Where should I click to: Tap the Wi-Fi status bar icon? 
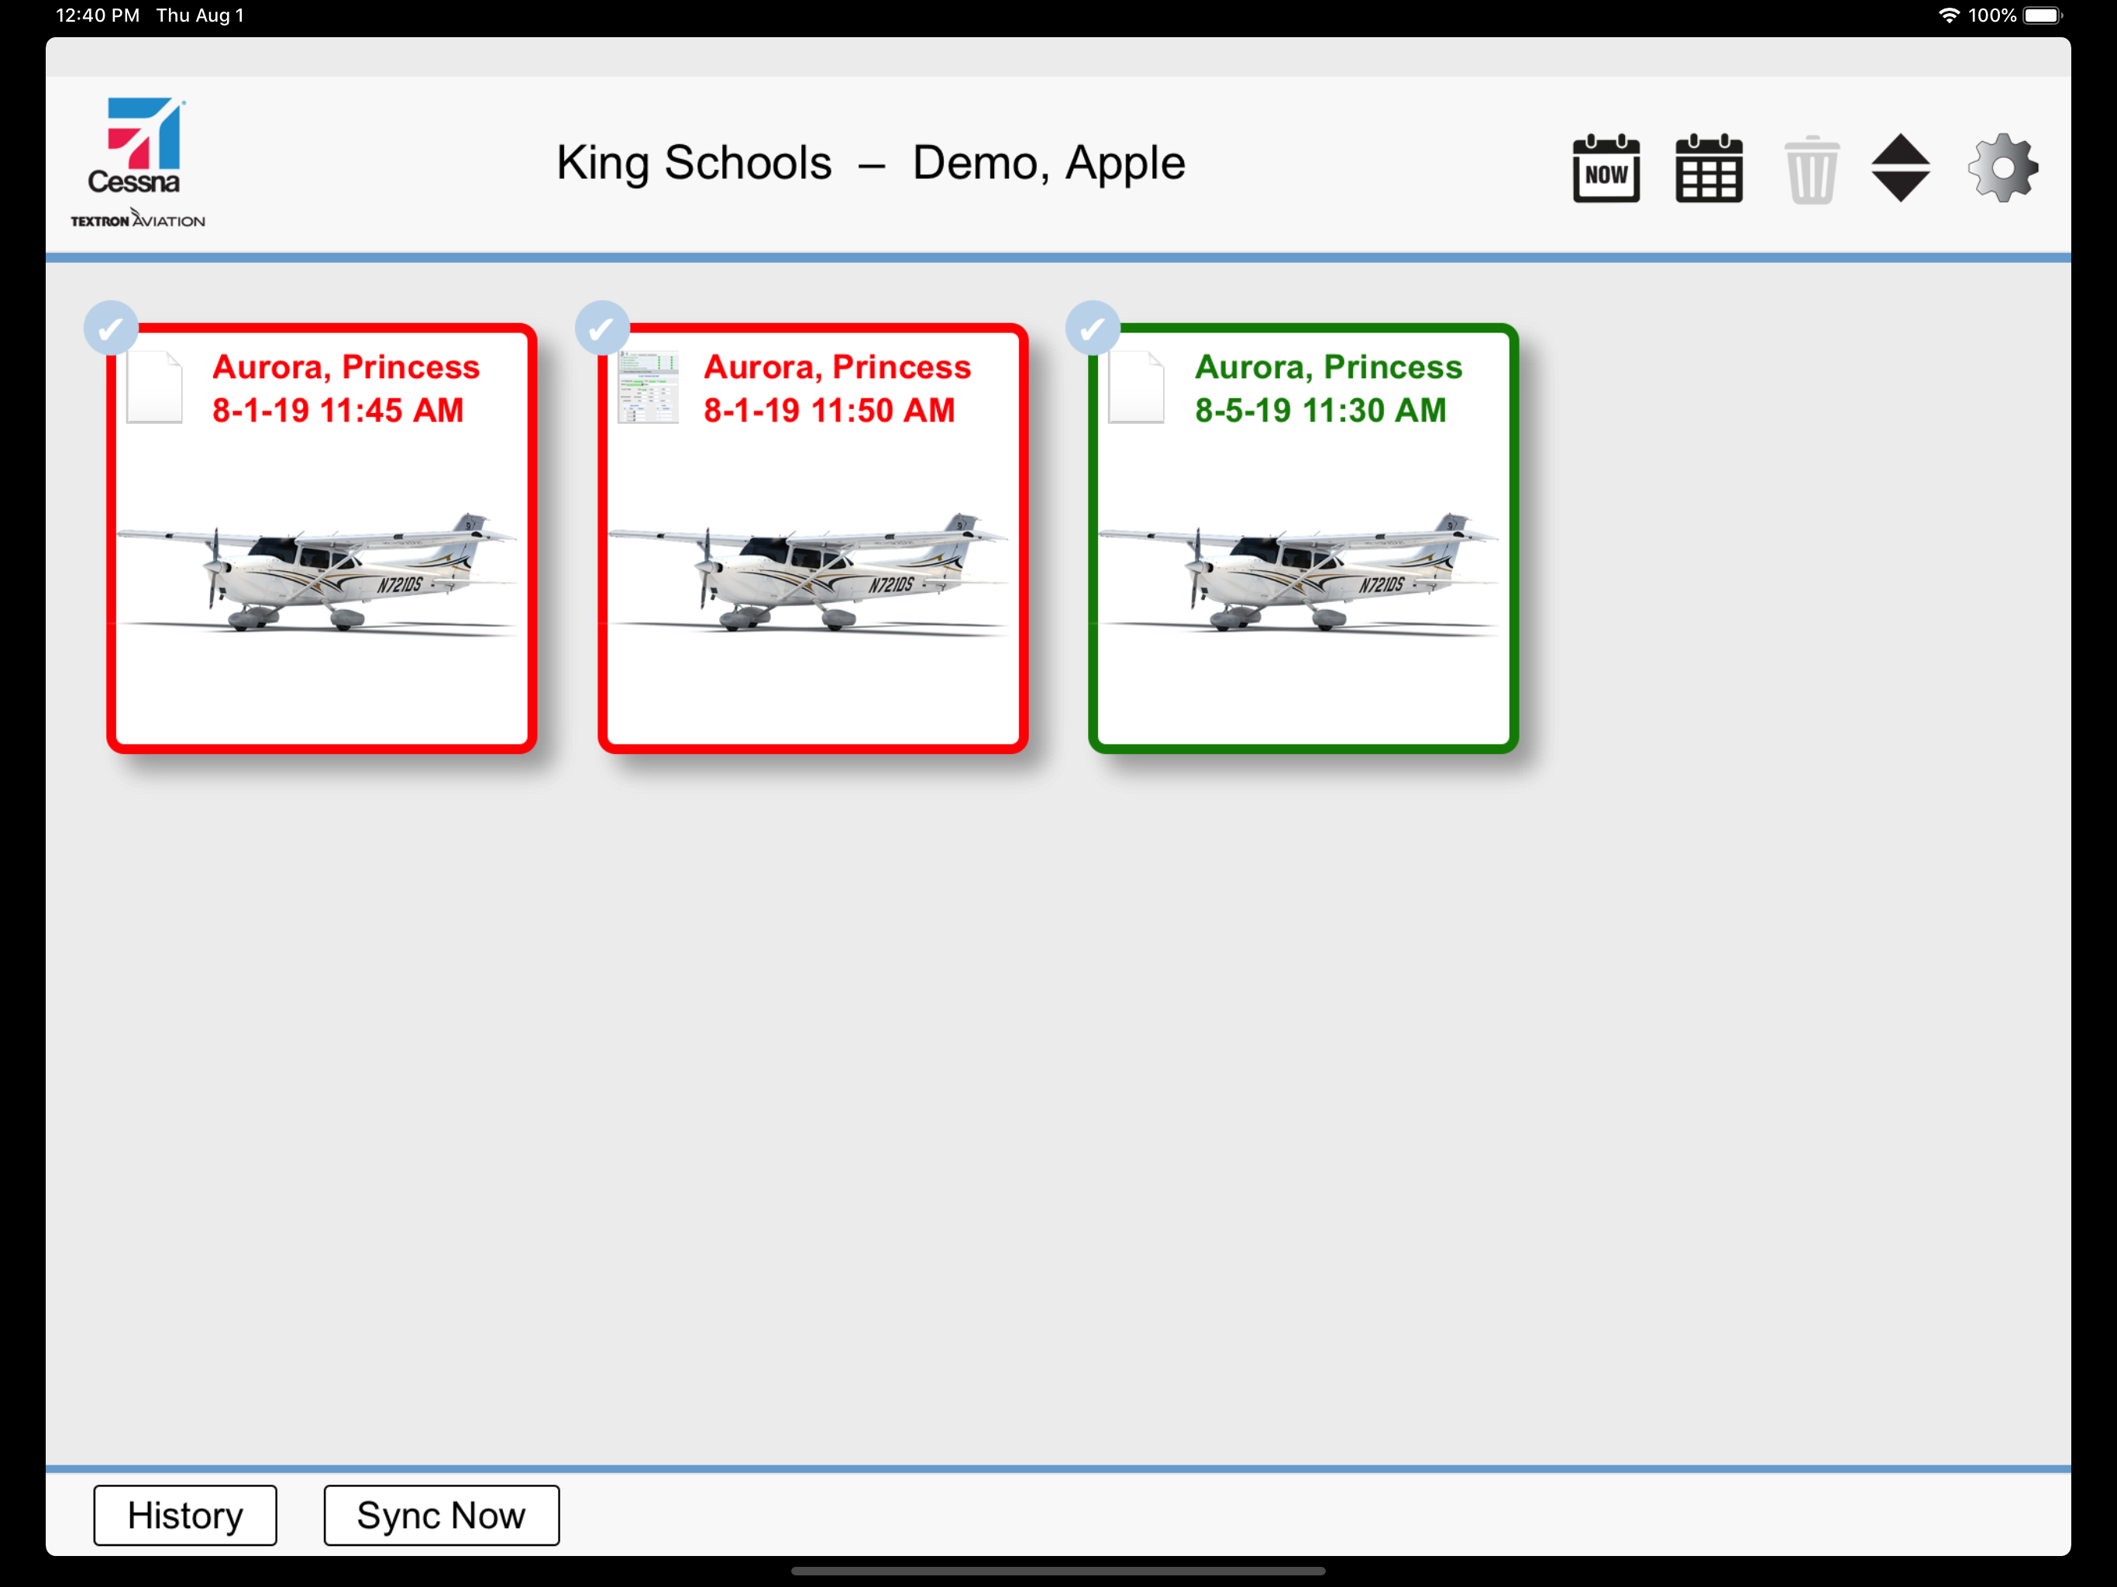coord(1949,15)
